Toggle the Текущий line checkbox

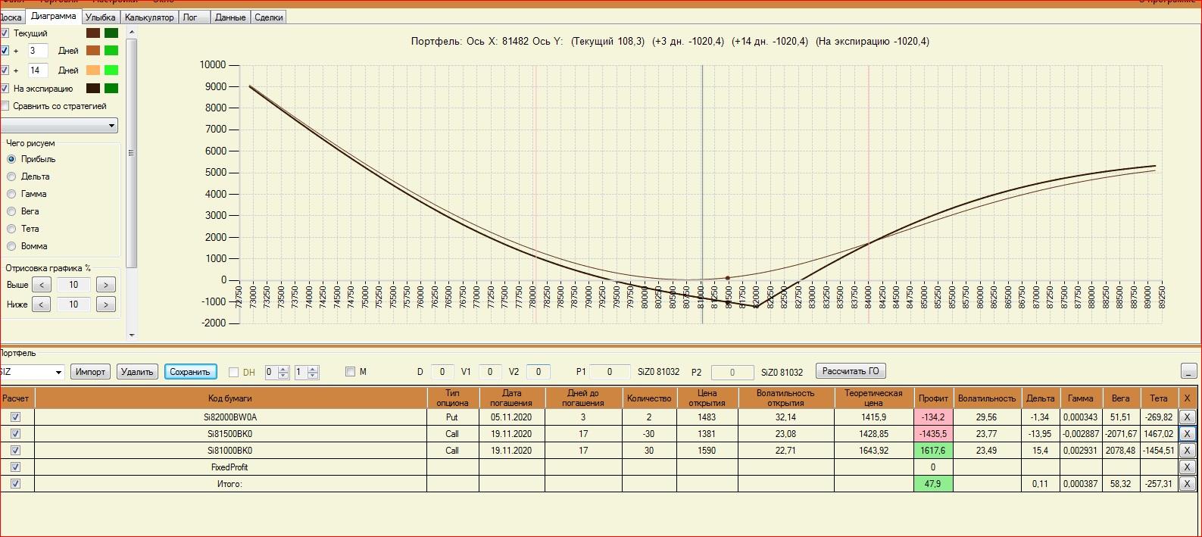(x=5, y=33)
